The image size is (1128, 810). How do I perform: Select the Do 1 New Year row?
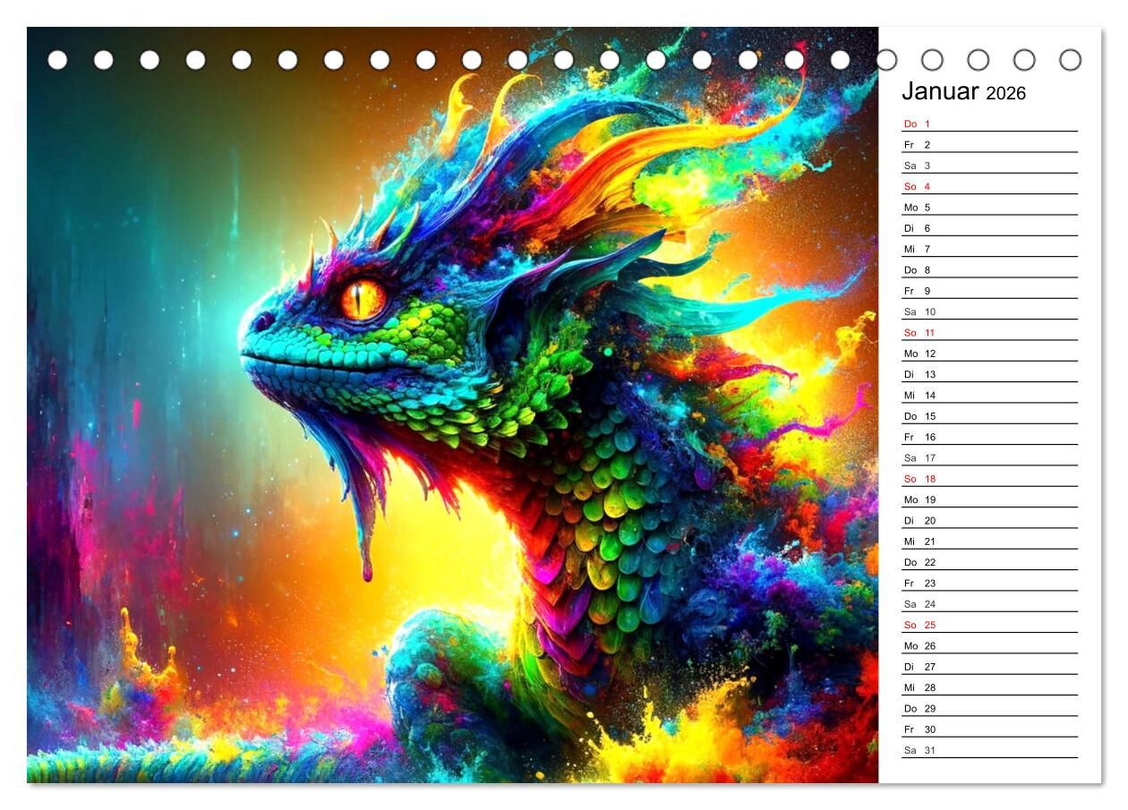988,124
